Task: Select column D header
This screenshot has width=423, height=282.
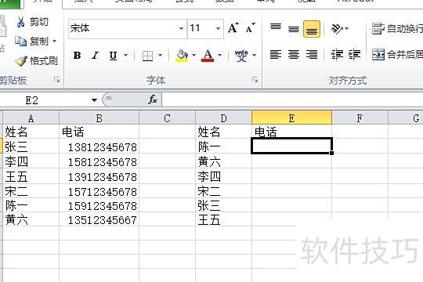Action: pyautogui.click(x=223, y=118)
